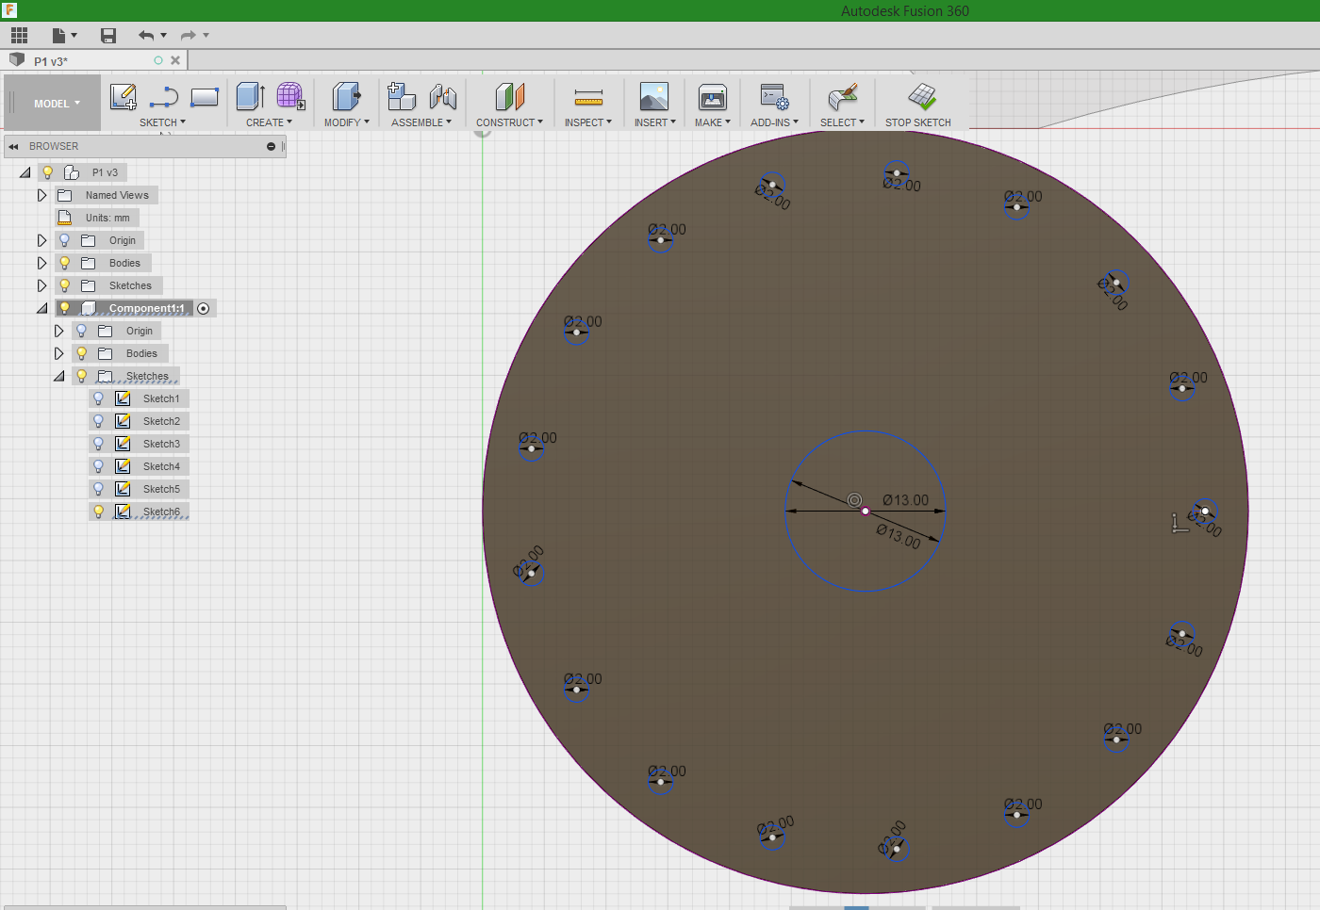Save the design with the floppy icon
1320x910 pixels.
pos(108,36)
